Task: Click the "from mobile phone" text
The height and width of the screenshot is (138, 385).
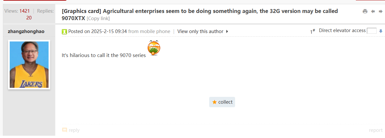Action: tap(149, 31)
